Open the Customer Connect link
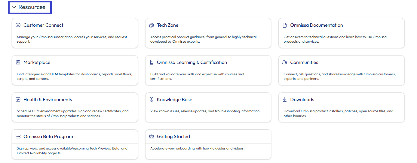Viewport: 417px width, 163px height. point(43,25)
